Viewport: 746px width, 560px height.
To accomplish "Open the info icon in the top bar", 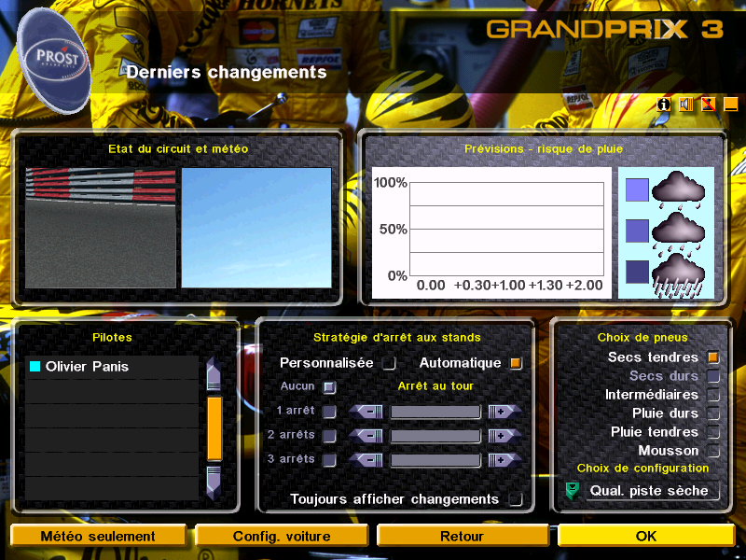I will click(664, 105).
